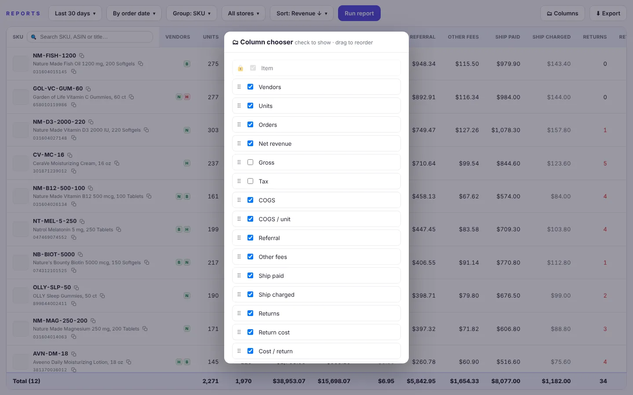The image size is (633, 395).
Task: Uncheck the Orders column checkbox
Action: tap(251, 125)
